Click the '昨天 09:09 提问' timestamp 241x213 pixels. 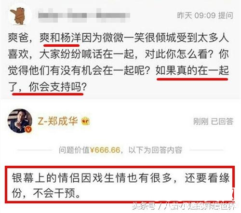[205, 15]
